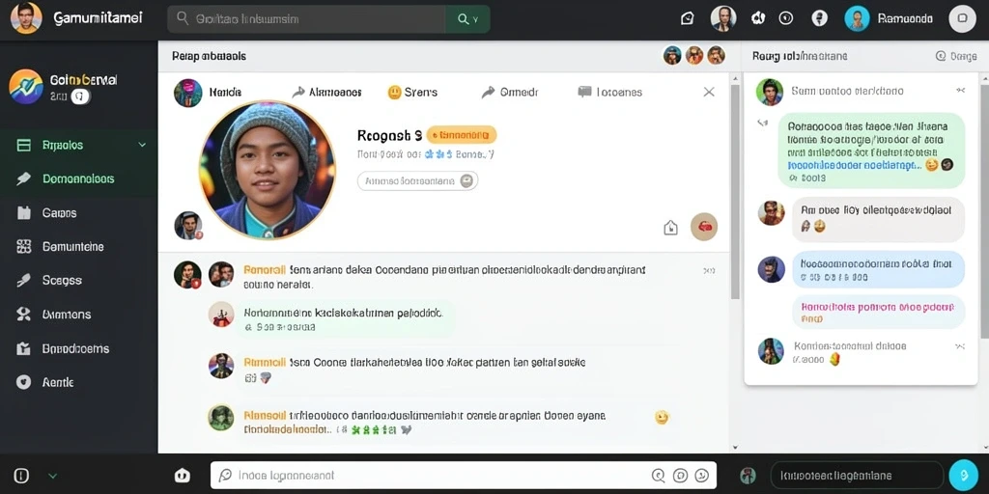
Task: Open the long-haired avatar in top bar
Action: (723, 18)
